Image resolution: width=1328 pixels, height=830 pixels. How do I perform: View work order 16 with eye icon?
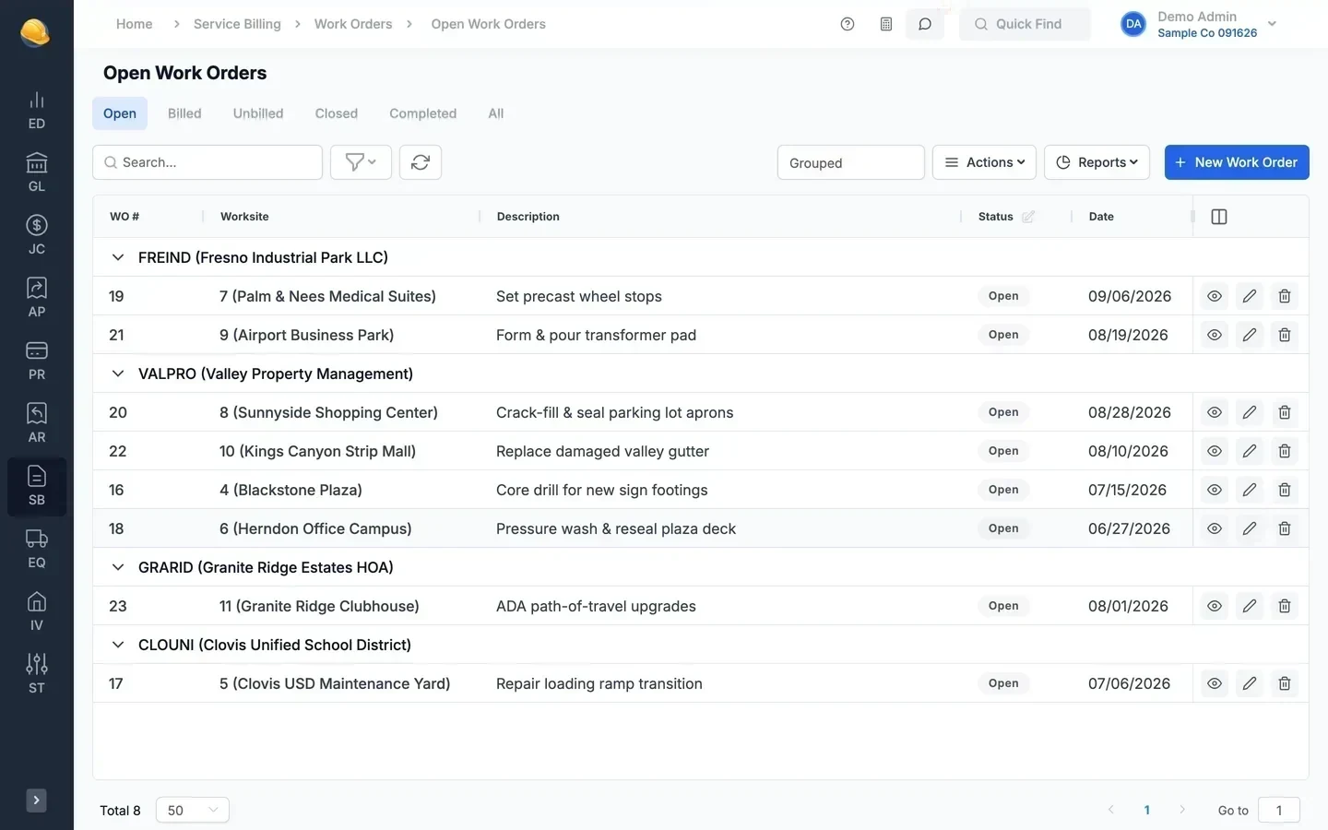pyautogui.click(x=1215, y=490)
